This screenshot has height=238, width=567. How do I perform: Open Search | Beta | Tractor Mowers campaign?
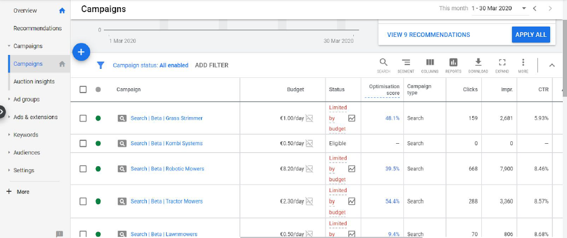[x=166, y=202]
